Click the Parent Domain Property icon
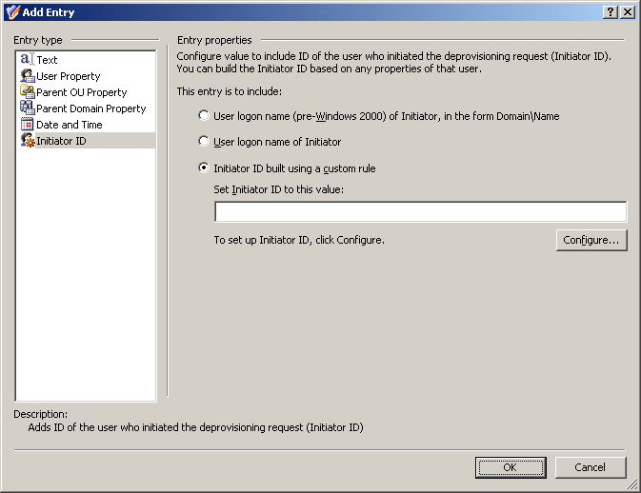This screenshot has width=641, height=493. 28,108
